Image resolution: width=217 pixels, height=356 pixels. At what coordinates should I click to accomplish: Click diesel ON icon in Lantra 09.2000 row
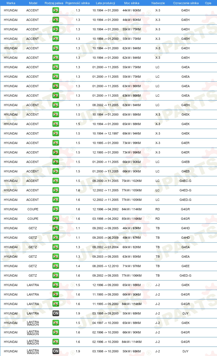pos(56,313)
